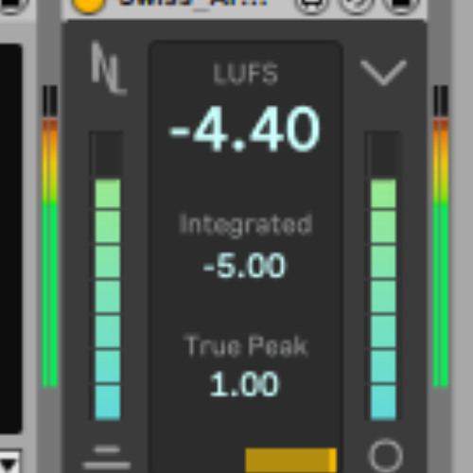This screenshot has height=473, width=473.
Task: Click the Integrated -5.00 value
Action: tap(244, 266)
